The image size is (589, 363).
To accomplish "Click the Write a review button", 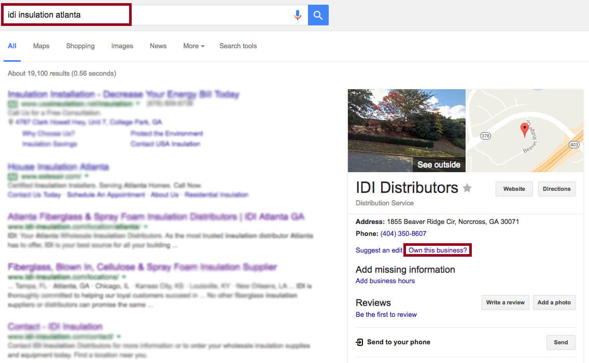I will pos(505,302).
